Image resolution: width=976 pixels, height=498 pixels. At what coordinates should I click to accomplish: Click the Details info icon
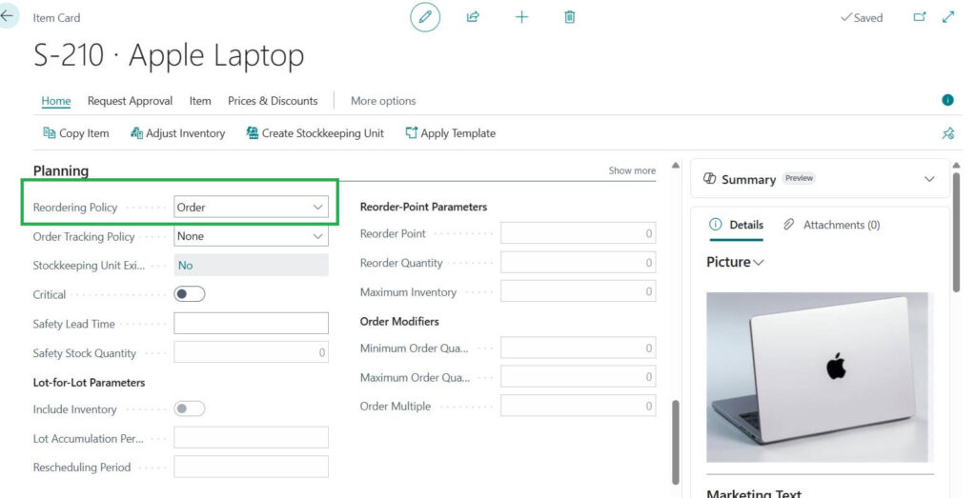(716, 225)
